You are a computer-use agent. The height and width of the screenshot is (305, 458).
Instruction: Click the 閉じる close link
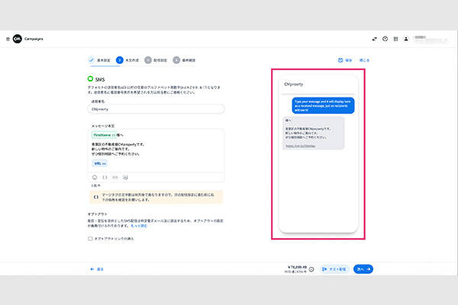point(364,59)
